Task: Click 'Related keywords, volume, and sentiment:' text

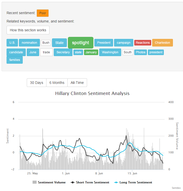Action: coord(40,21)
